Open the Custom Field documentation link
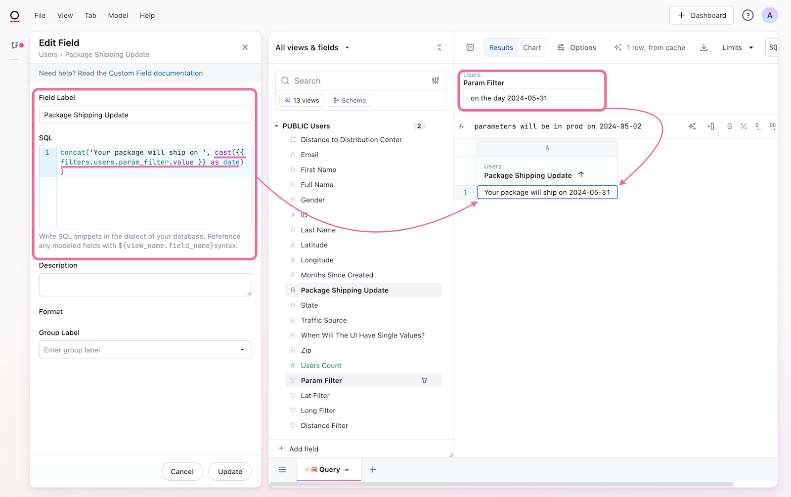The height and width of the screenshot is (497, 791). (x=156, y=73)
